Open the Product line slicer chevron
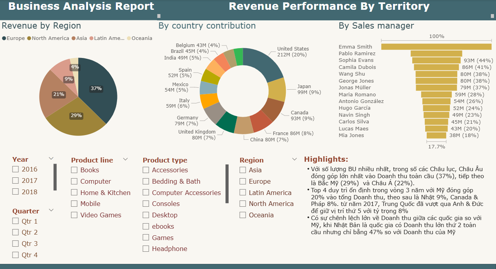 pyautogui.click(x=125, y=159)
